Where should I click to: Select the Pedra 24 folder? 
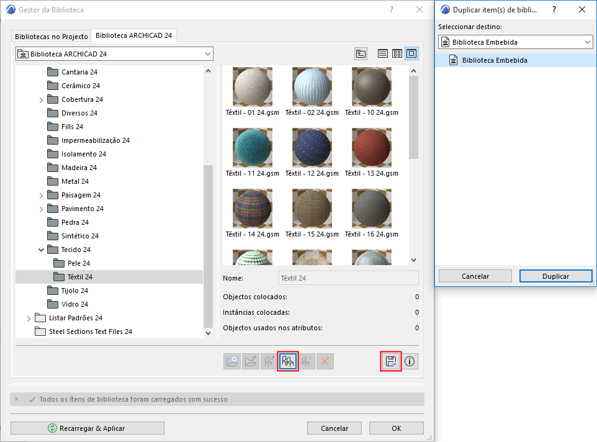(x=74, y=222)
